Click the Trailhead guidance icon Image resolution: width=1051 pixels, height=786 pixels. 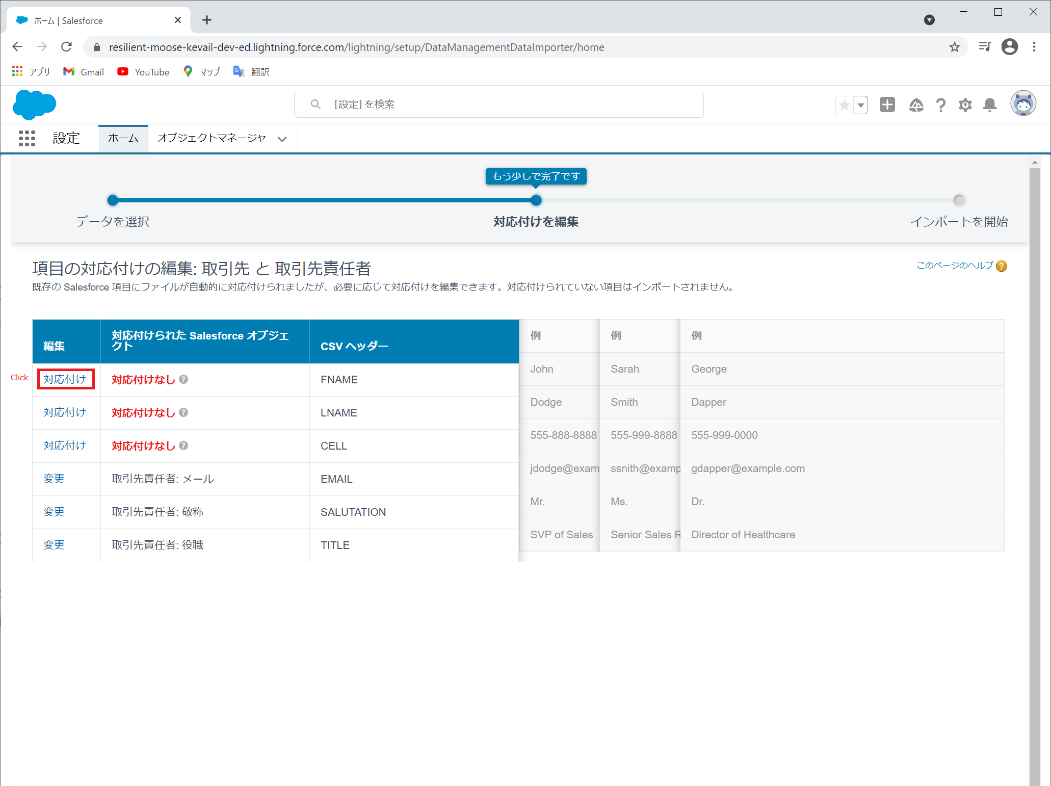[x=916, y=105]
